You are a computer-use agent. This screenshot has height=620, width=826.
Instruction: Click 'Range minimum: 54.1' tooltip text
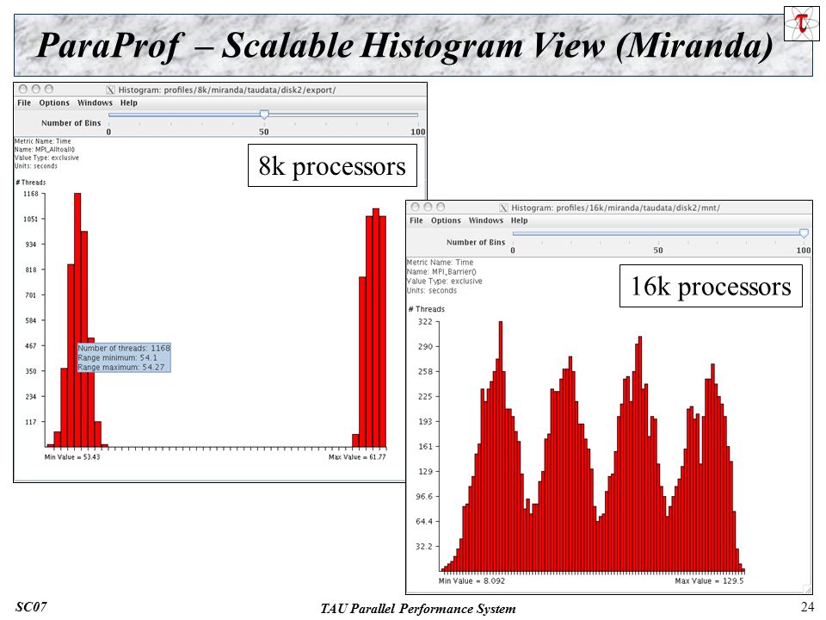coord(118,358)
